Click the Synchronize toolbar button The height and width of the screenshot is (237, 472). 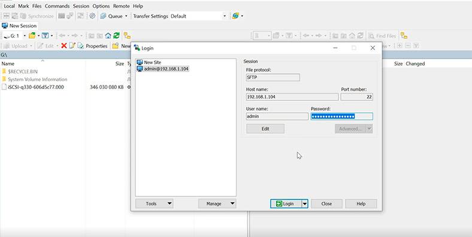click(37, 16)
